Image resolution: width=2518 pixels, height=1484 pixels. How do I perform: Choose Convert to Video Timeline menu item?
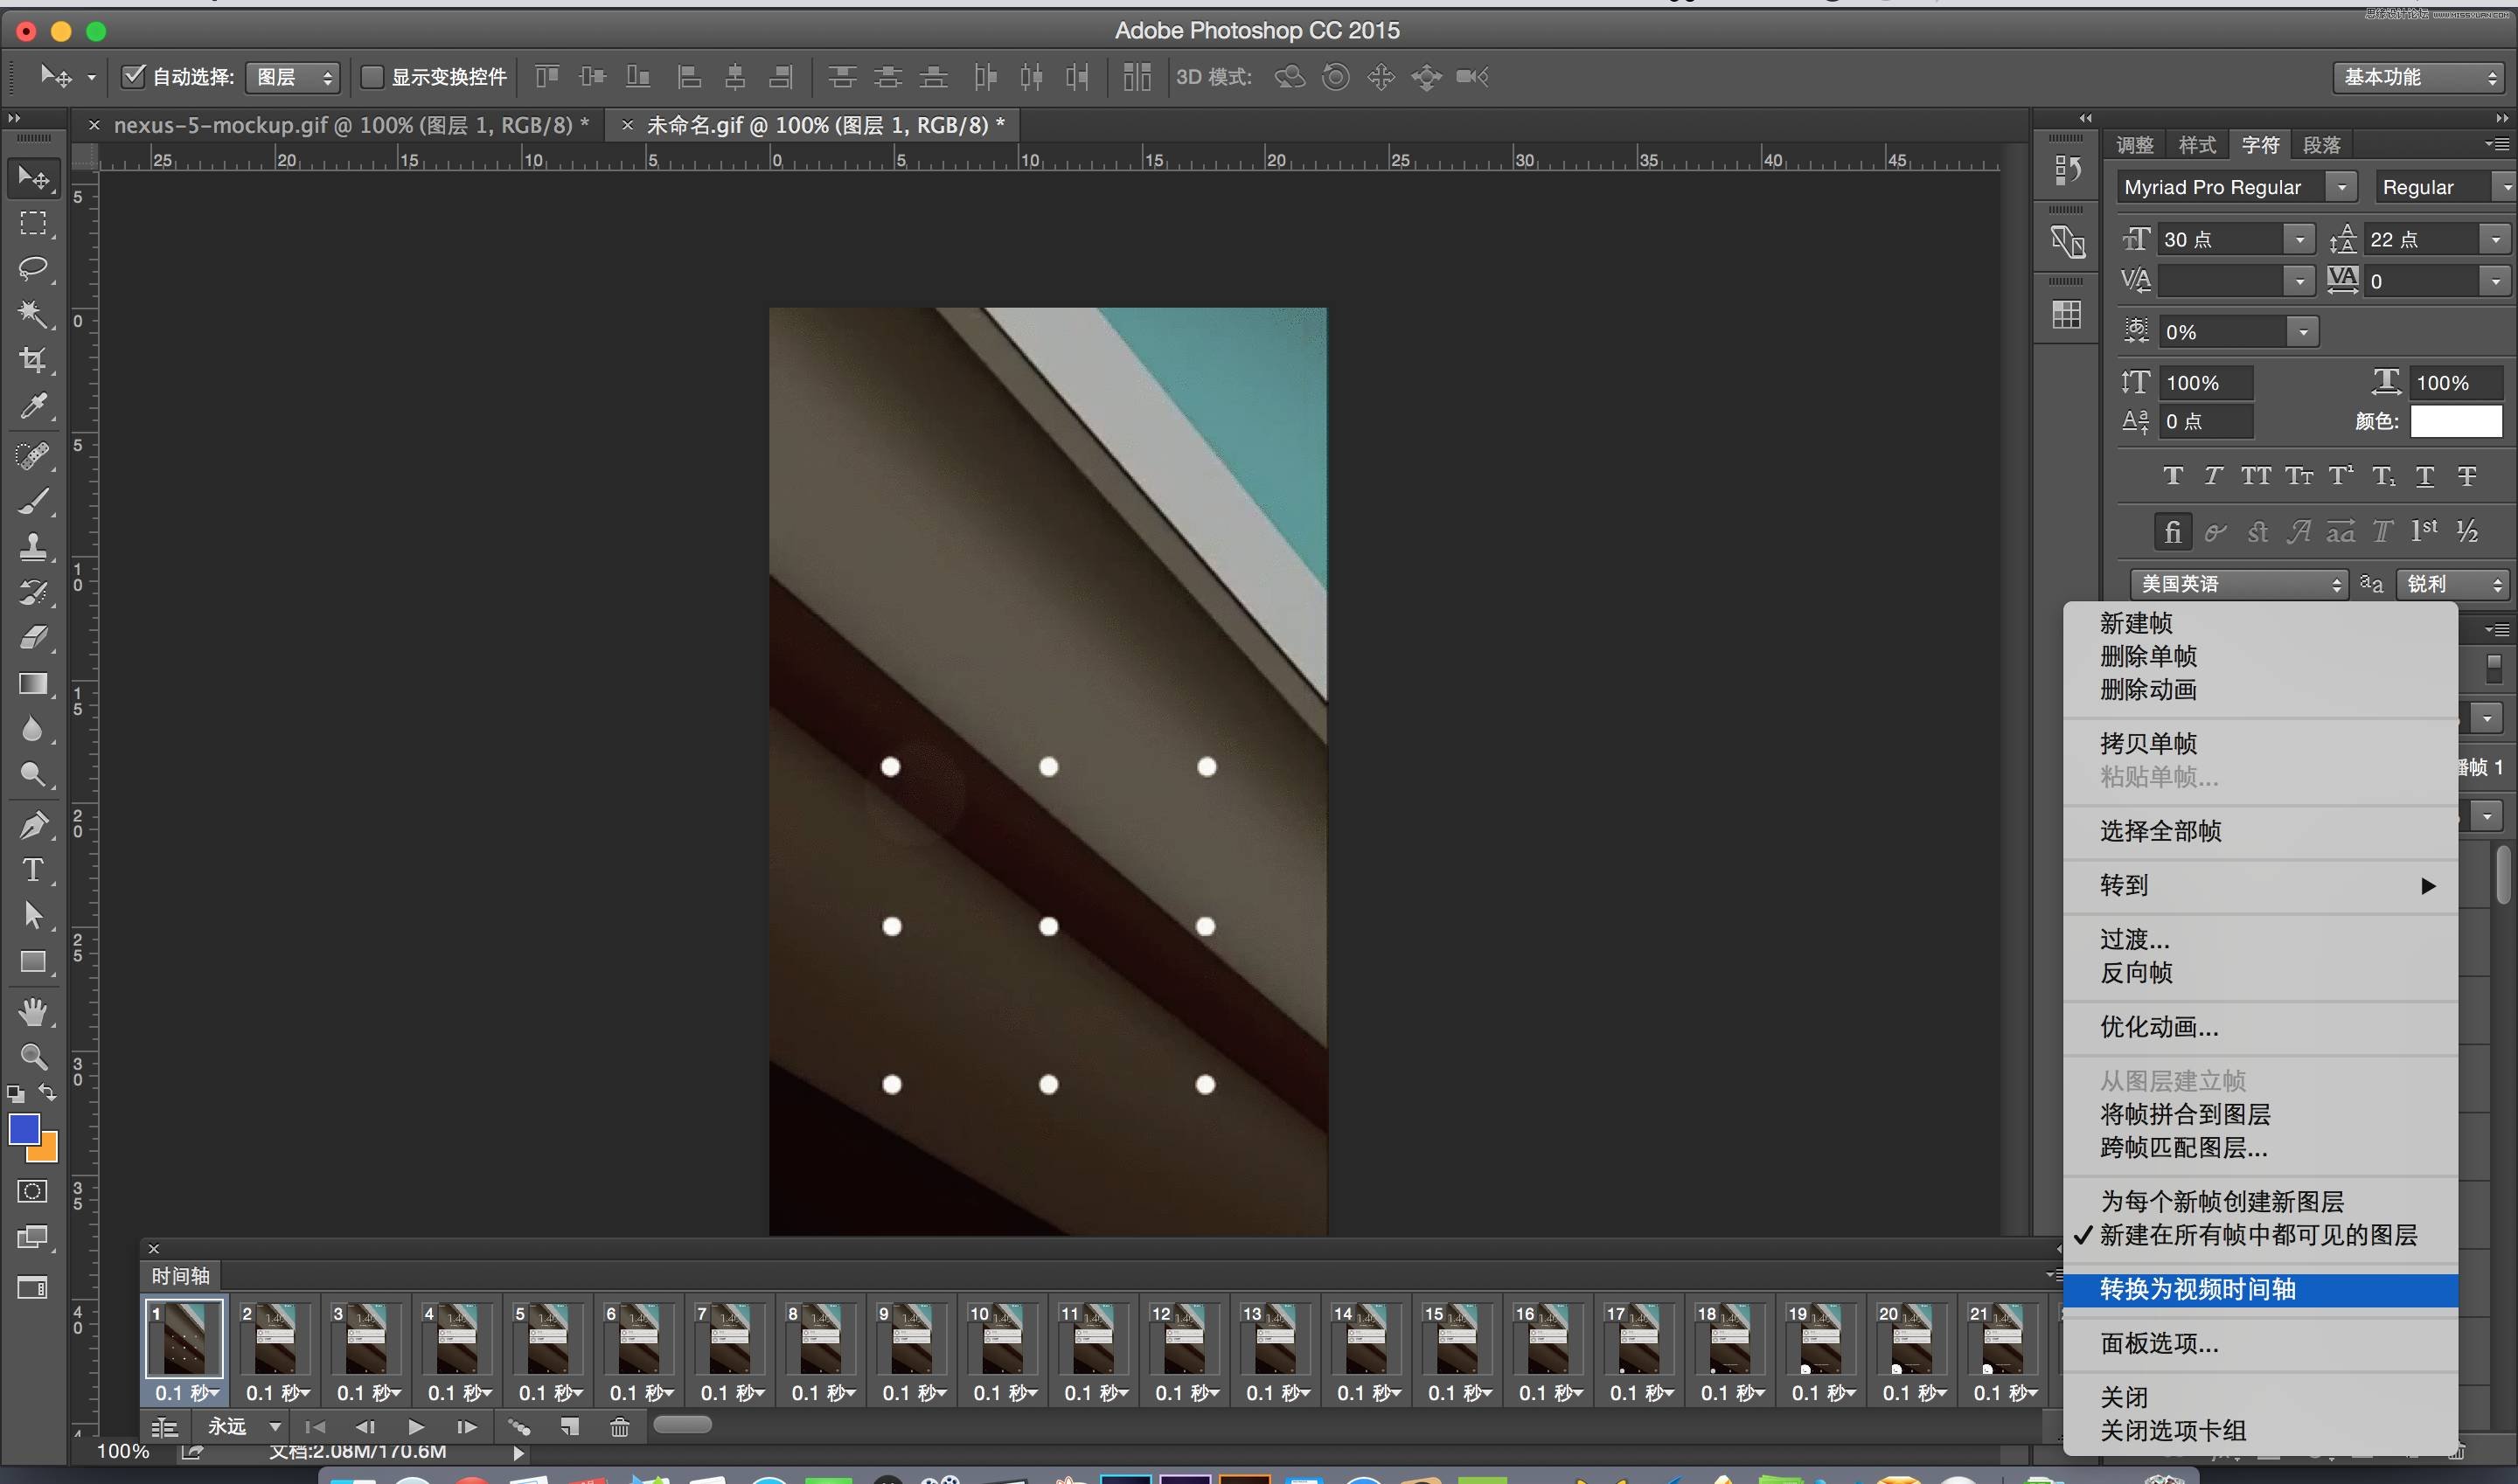[x=2260, y=1290]
